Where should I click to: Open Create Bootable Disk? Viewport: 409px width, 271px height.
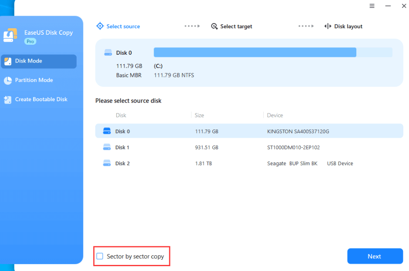click(39, 99)
